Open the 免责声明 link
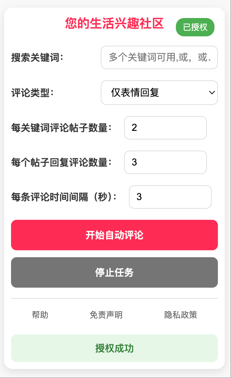The height and width of the screenshot is (378, 231). 106,315
